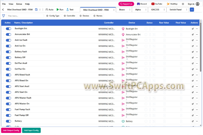Edit the Battery Fault config
This screenshot has height=135, width=203.
click(193, 52)
